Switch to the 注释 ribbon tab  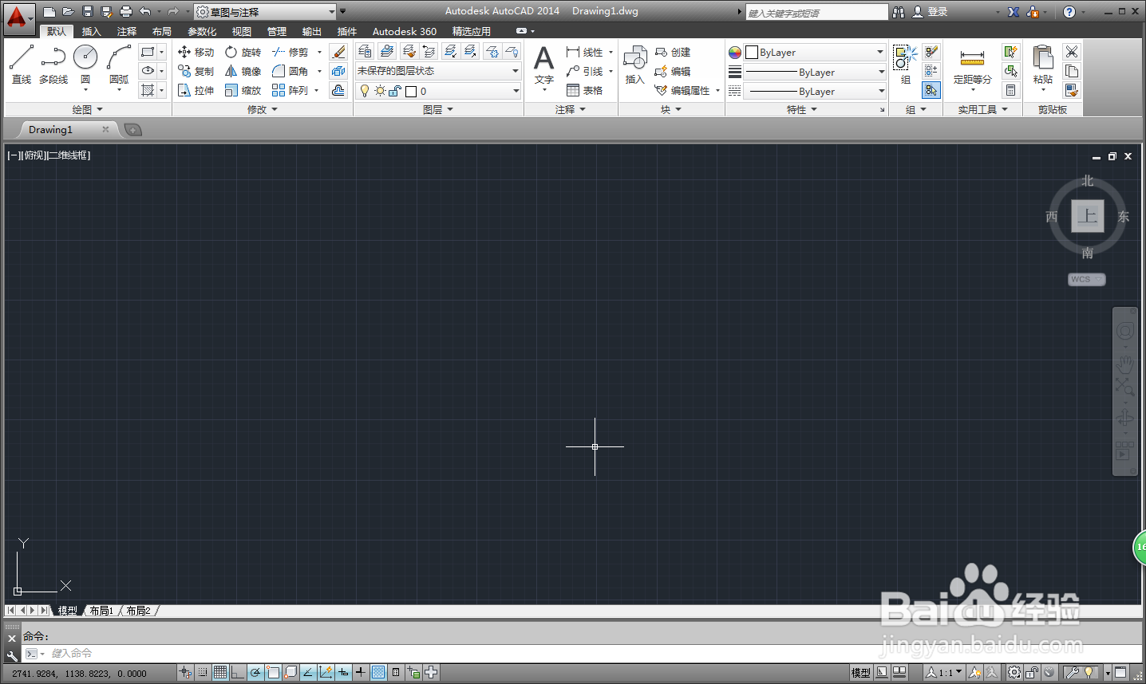[127, 31]
